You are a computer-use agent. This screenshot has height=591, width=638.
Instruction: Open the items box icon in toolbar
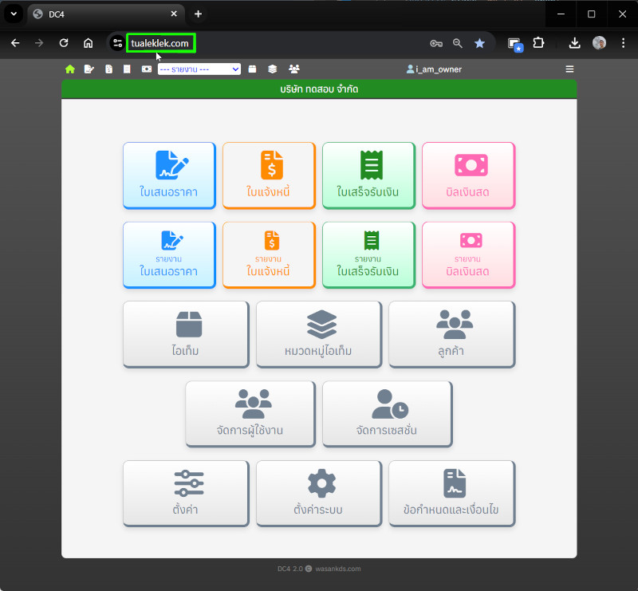click(252, 69)
